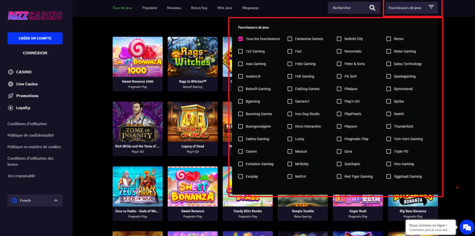Viewport: 475px width, 236px height.
Task: Enable the Relax Gaming filter
Action: 389,51
